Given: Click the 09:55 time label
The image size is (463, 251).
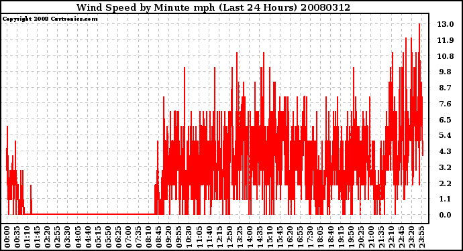Looking at the screenshot, I should click(178, 237).
